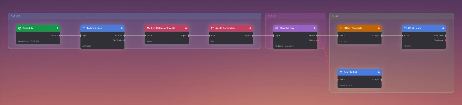Click the status dot on Plan the day
The width and height of the screenshot is (462, 105).
pyautogui.click(x=315, y=28)
